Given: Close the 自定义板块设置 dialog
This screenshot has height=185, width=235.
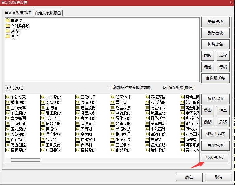Looking at the screenshot, I should pos(232,2).
